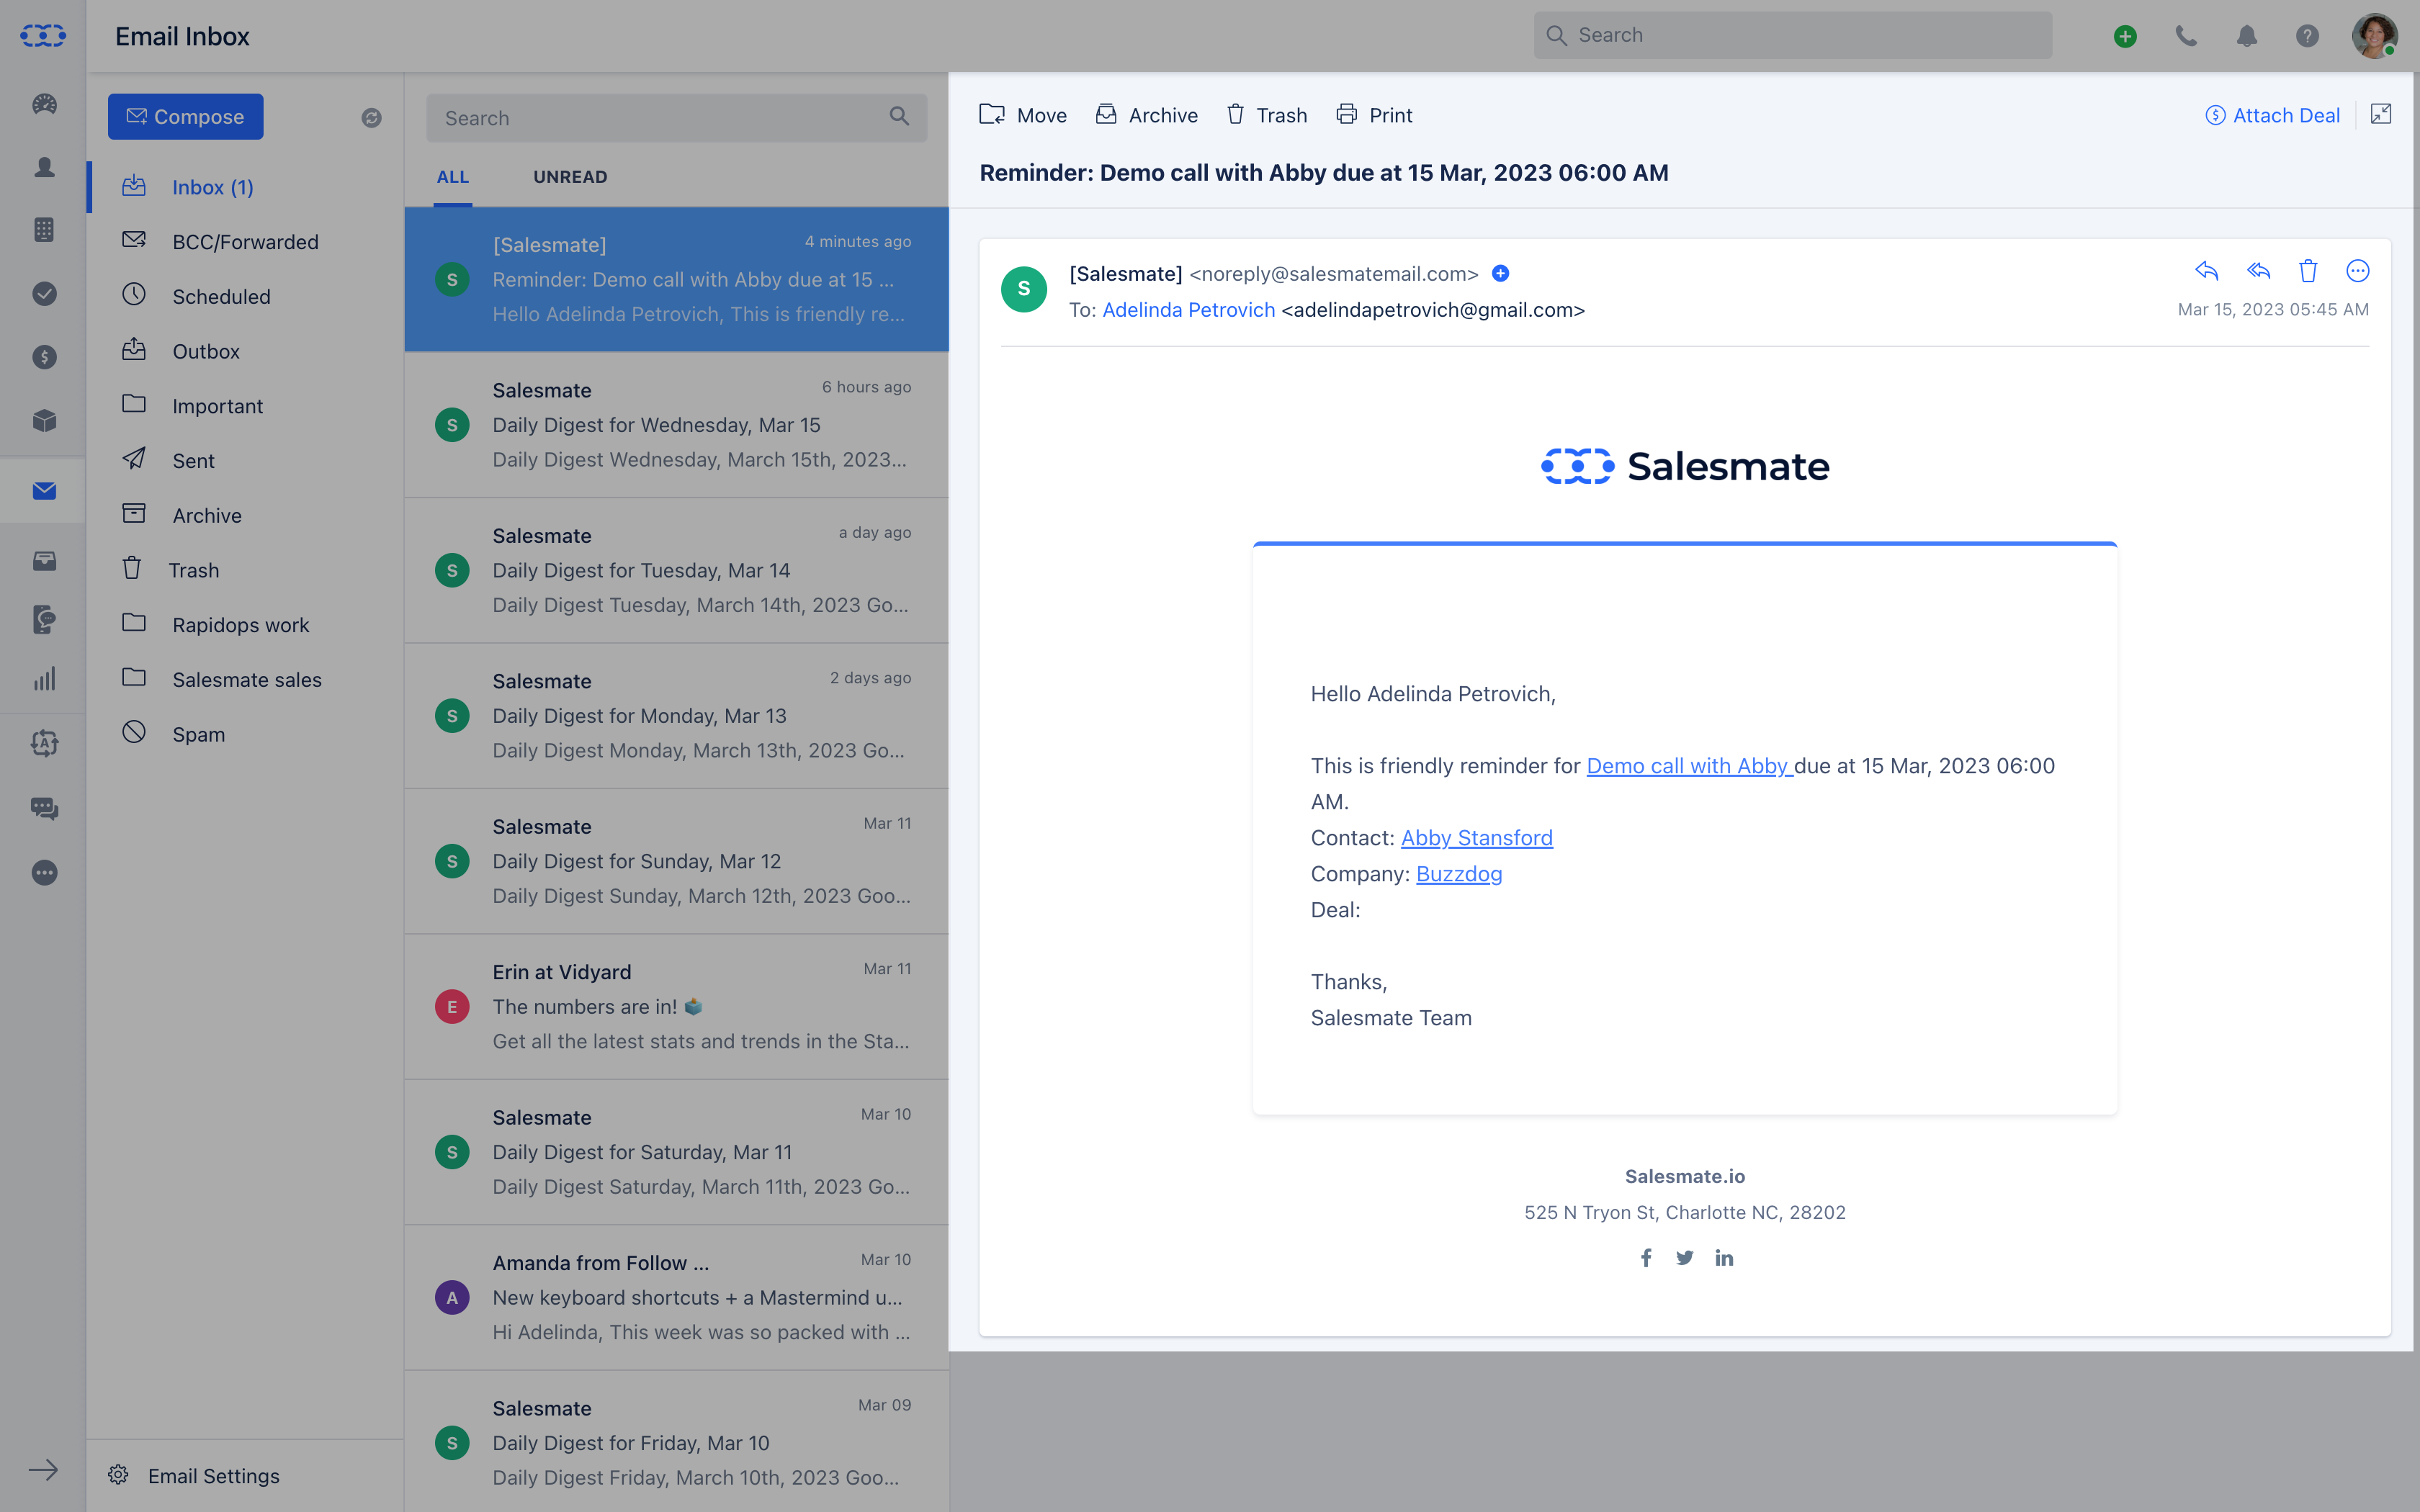2420x1512 pixels.
Task: Click the Adelinda Petrovich recipient link
Action: click(1188, 310)
